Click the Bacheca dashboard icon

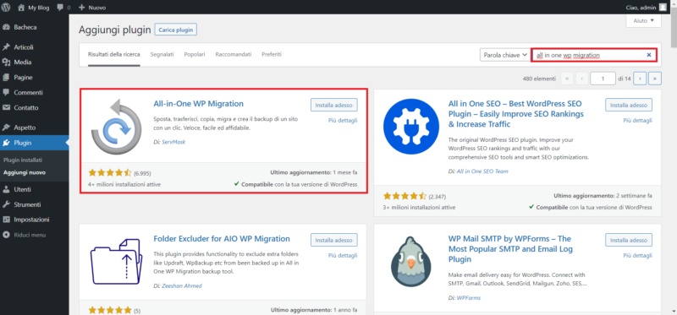coord(6,27)
